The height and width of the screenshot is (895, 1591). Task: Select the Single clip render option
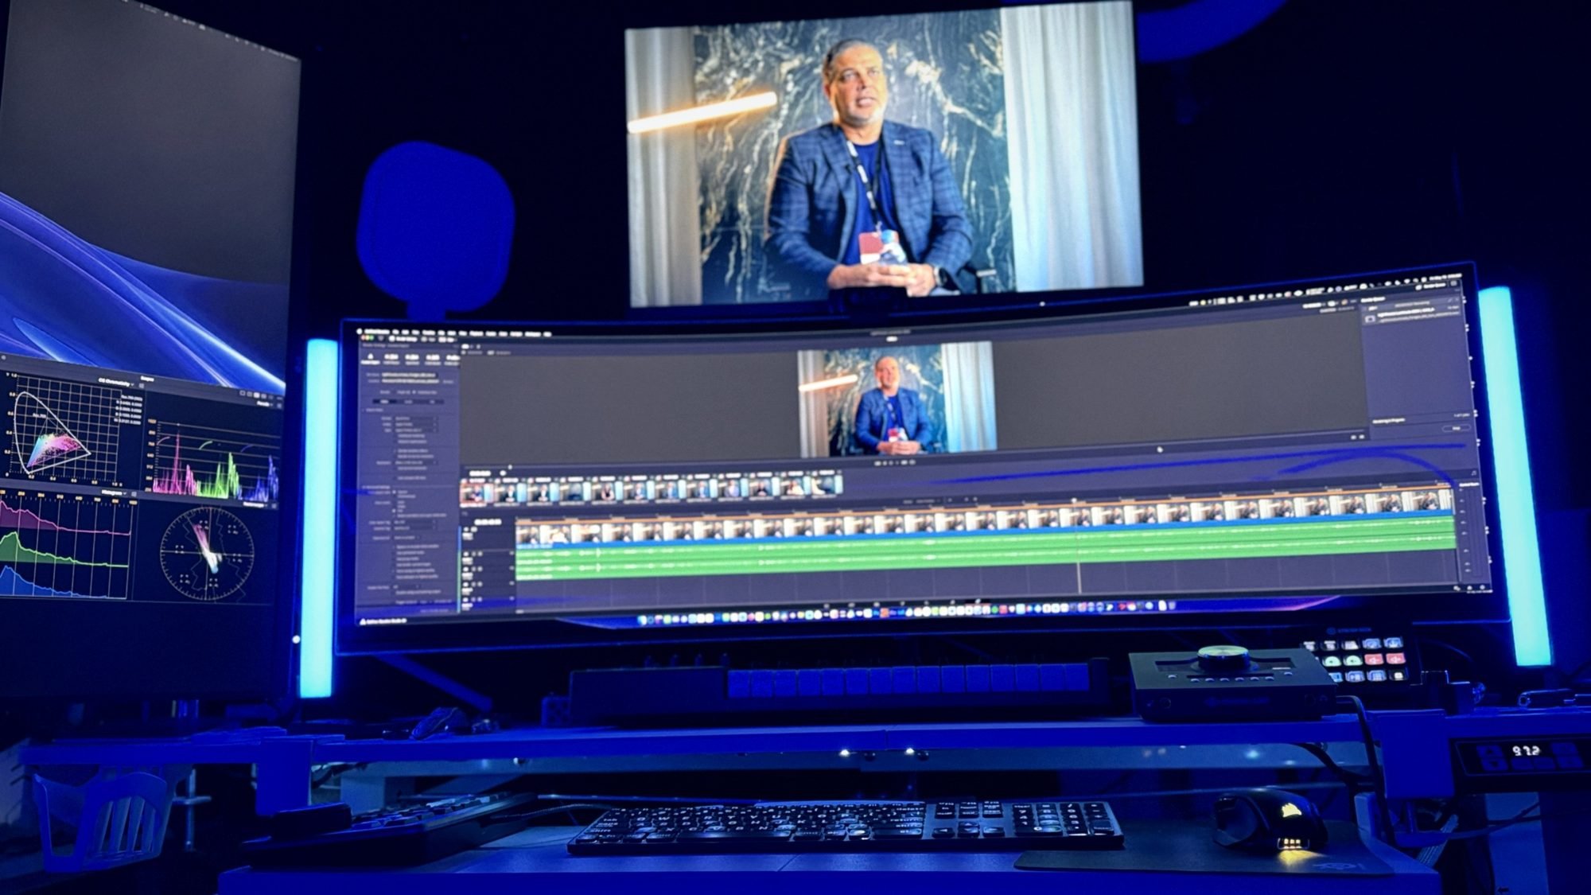[x=402, y=392]
